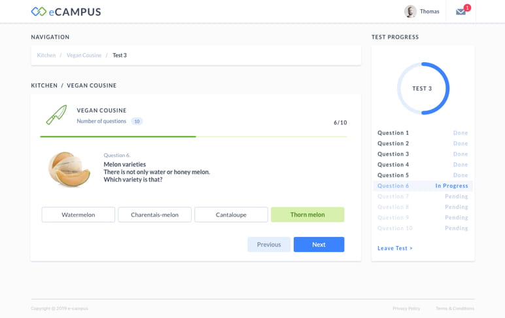The height and width of the screenshot is (318, 505).
Task: Click the Thomas username label
Action: [x=429, y=12]
